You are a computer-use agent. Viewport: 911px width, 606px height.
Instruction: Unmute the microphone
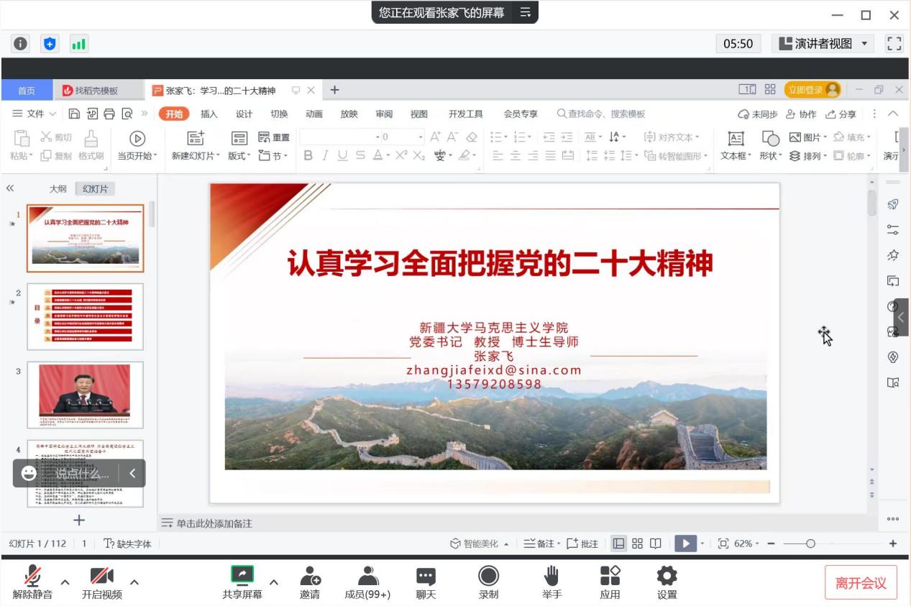pyautogui.click(x=34, y=580)
